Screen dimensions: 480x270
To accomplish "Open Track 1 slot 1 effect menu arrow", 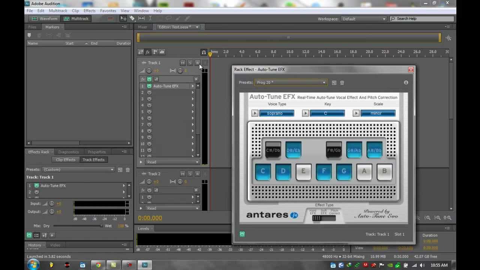I will click(193, 86).
